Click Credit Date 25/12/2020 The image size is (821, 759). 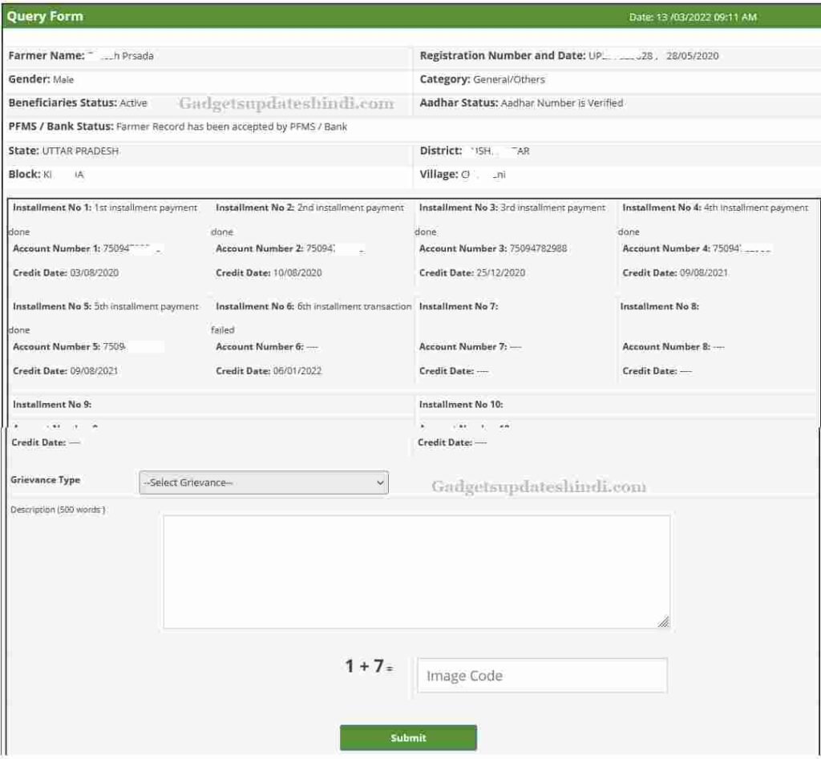coord(500,273)
